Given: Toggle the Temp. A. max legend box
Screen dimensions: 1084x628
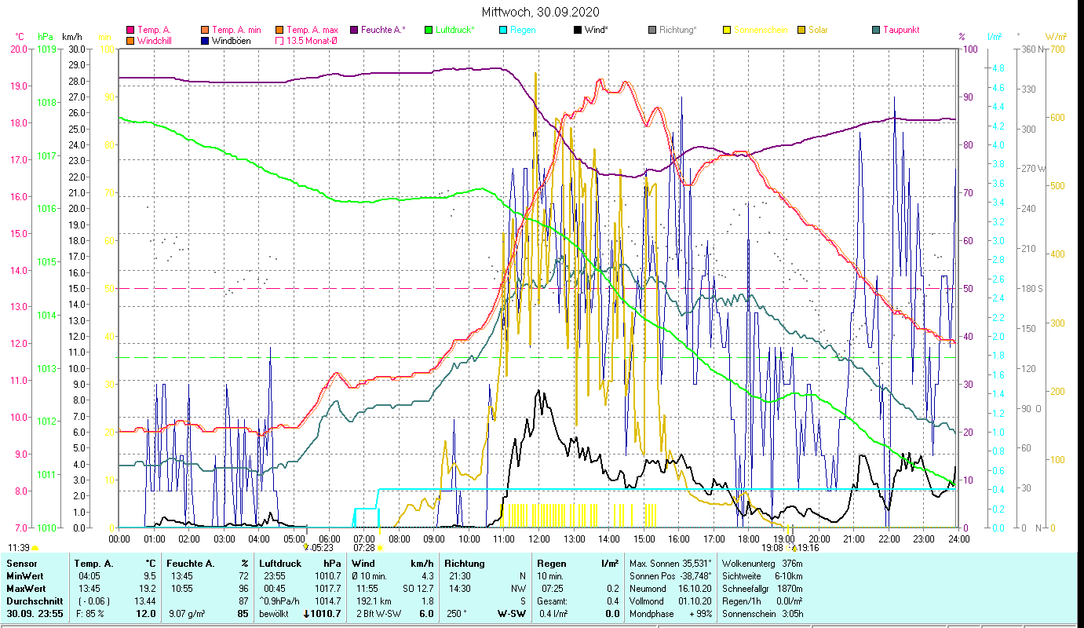Looking at the screenshot, I should [279, 30].
